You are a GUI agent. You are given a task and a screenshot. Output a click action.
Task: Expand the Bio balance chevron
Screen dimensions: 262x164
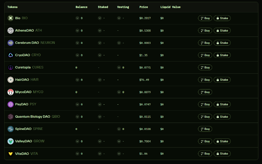[x=77, y=18]
